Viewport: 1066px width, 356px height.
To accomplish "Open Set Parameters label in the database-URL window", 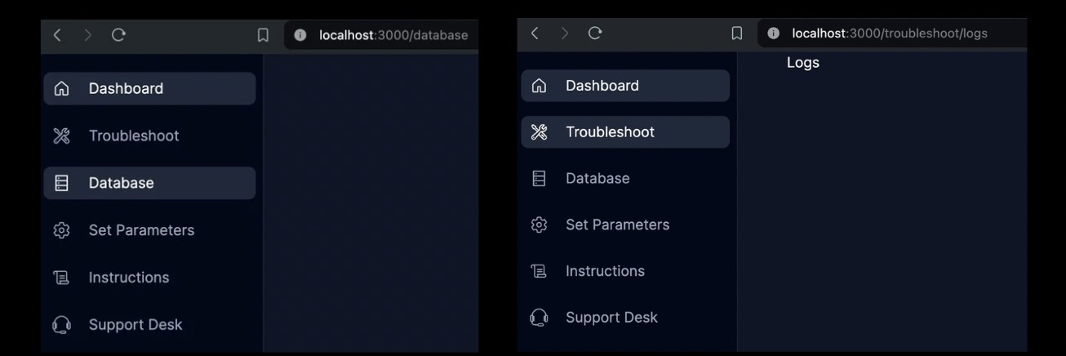I will 141,230.
